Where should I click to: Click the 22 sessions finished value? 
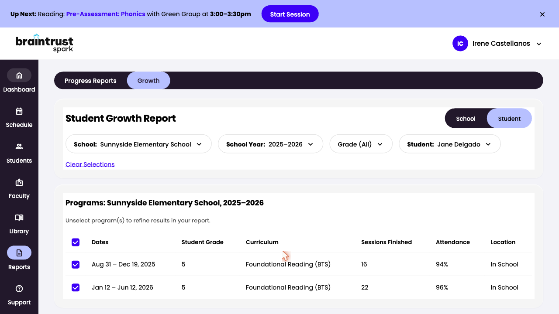click(x=365, y=287)
